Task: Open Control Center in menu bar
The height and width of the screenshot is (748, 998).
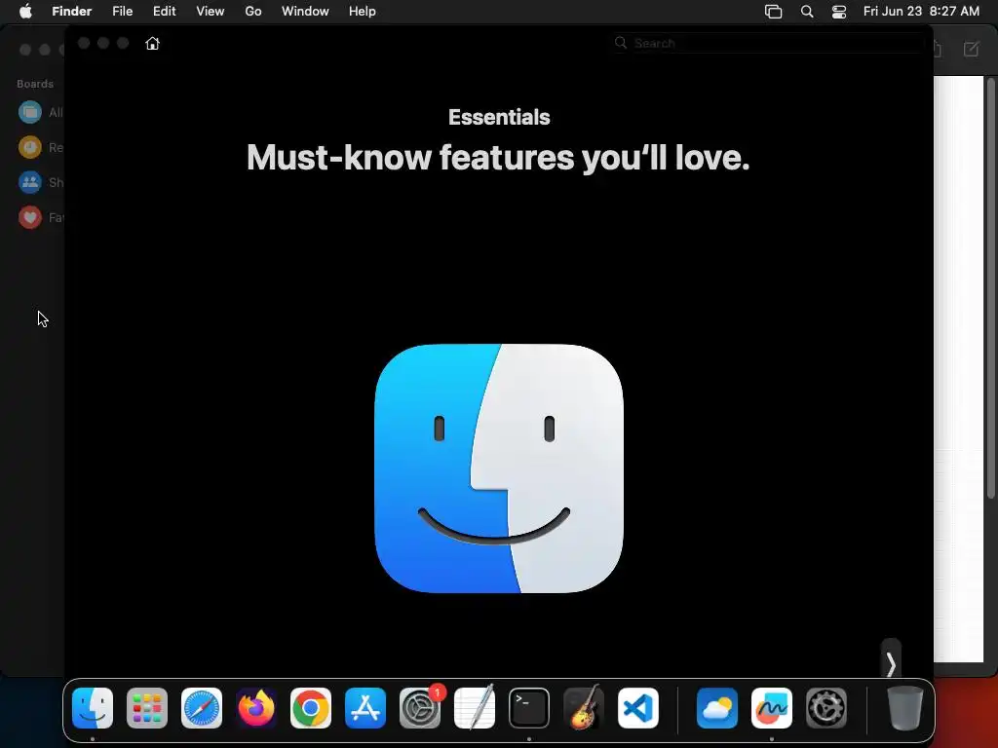Action: click(839, 12)
